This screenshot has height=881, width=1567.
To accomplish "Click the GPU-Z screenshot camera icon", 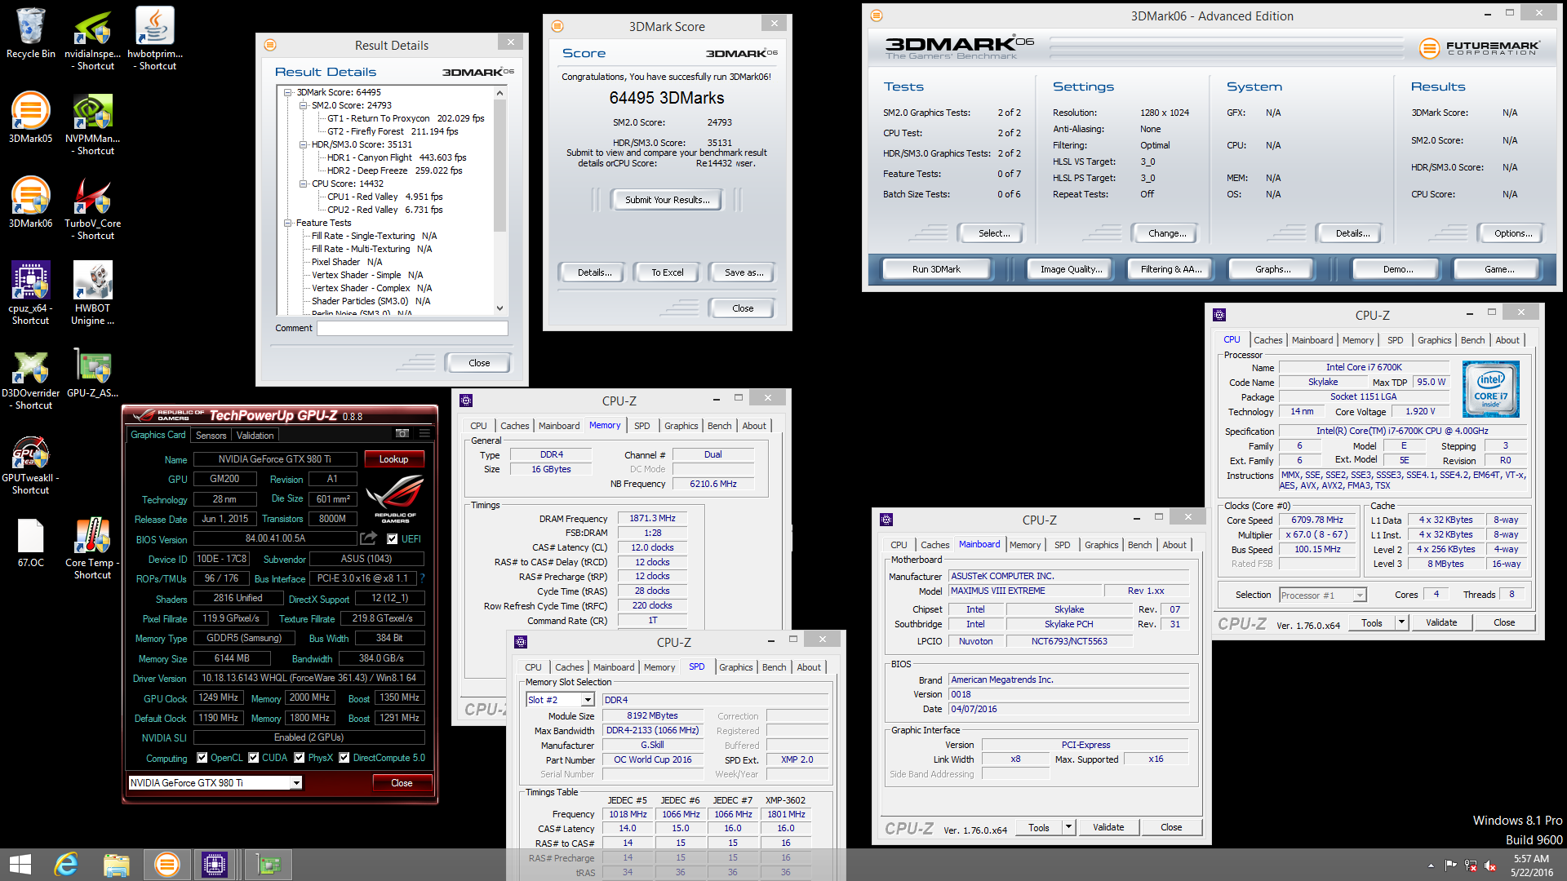I will (x=402, y=433).
